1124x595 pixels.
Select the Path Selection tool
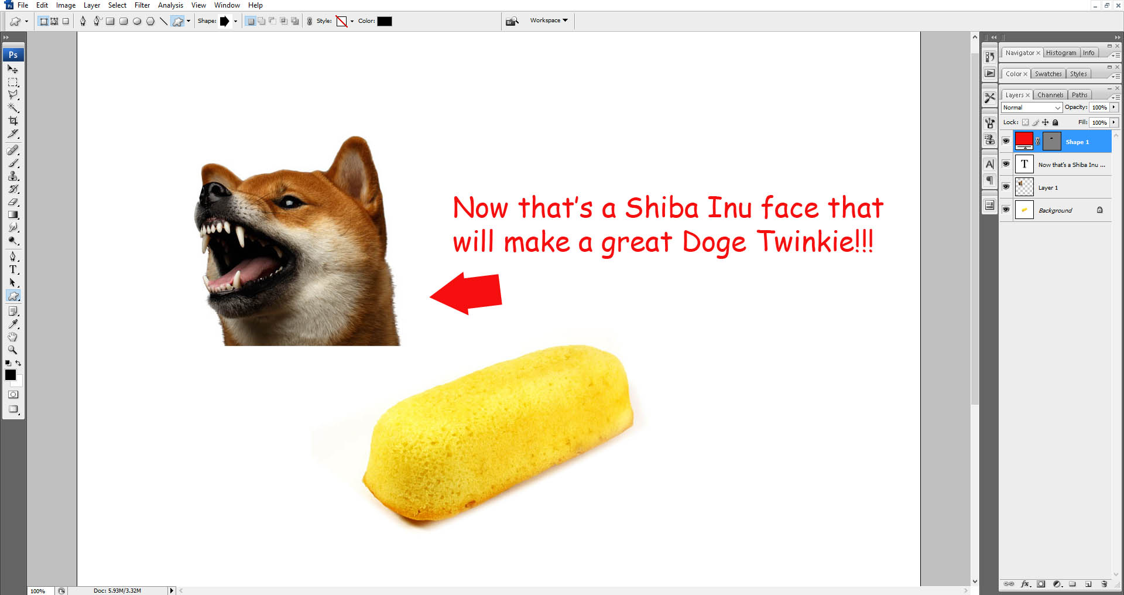(13, 282)
